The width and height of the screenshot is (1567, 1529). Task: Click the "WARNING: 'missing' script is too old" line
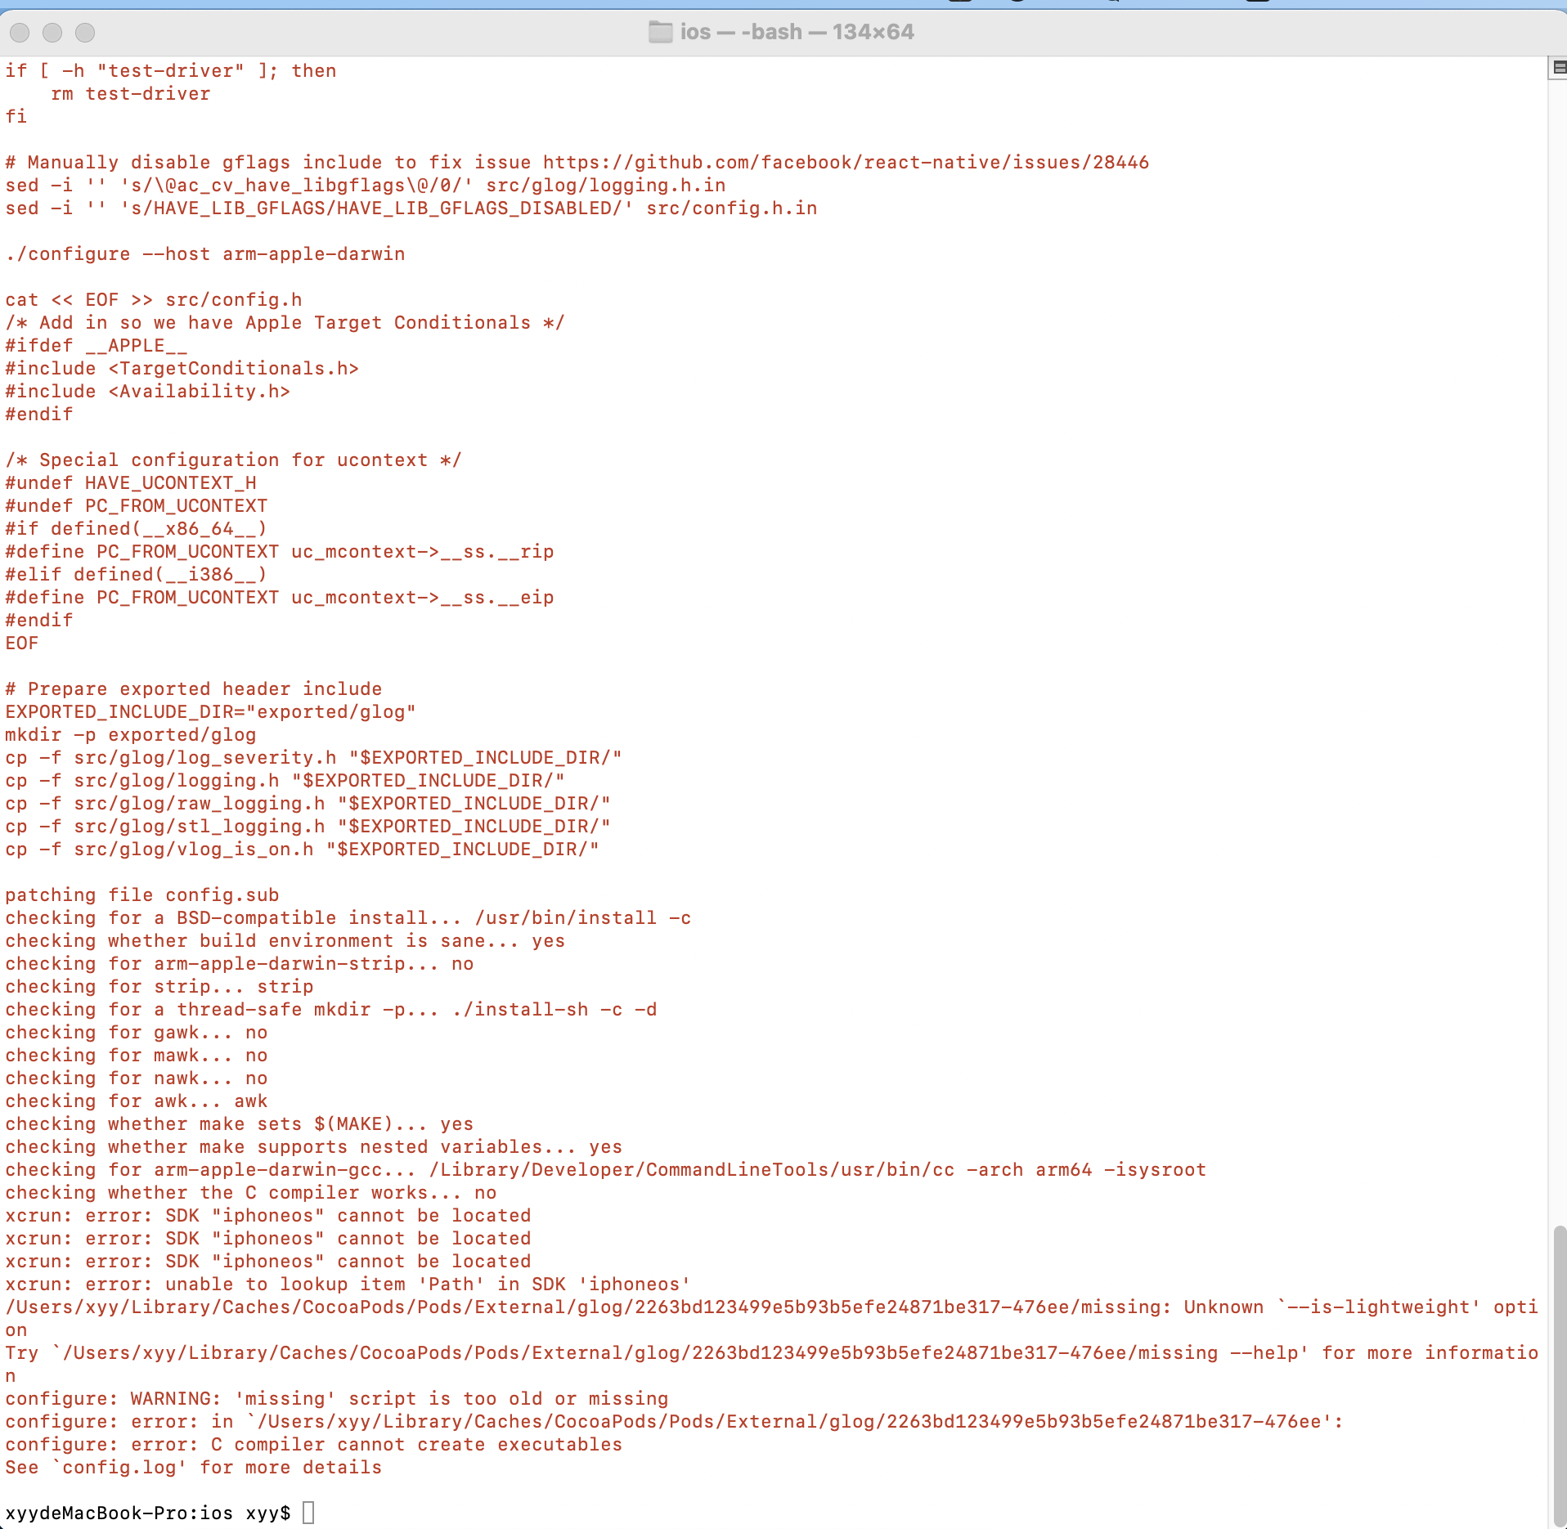point(337,1398)
